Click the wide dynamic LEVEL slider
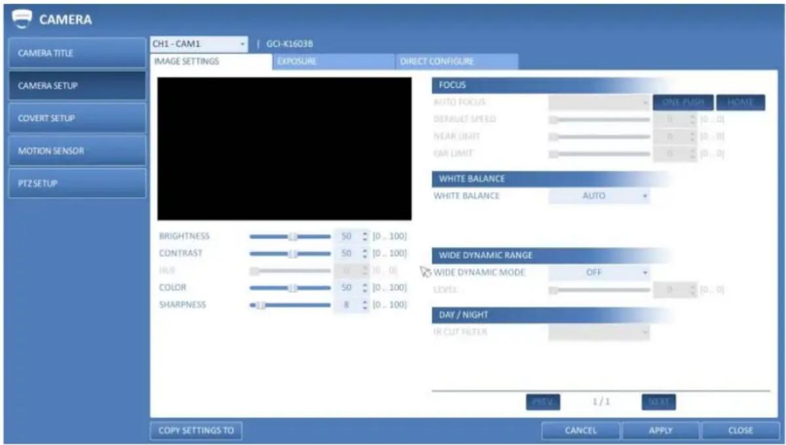The image size is (786, 445). tap(599, 290)
